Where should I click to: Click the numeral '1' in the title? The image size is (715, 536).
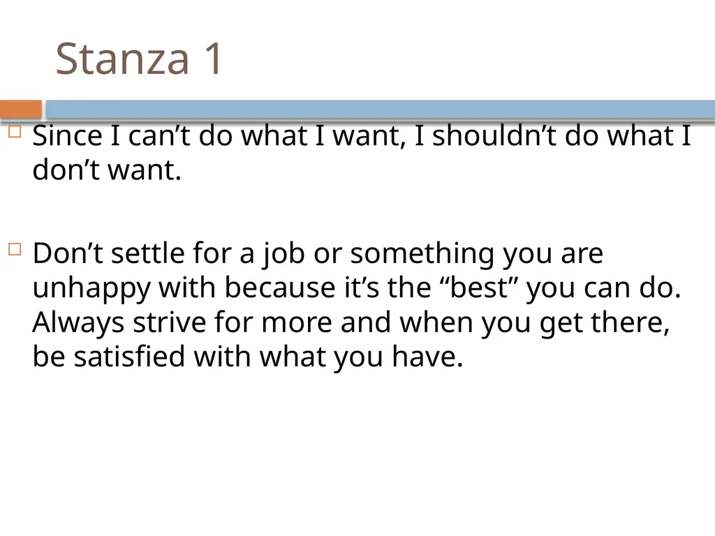213,59
